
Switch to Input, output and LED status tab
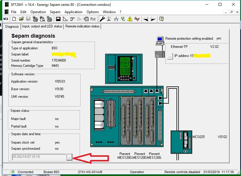click(42, 26)
